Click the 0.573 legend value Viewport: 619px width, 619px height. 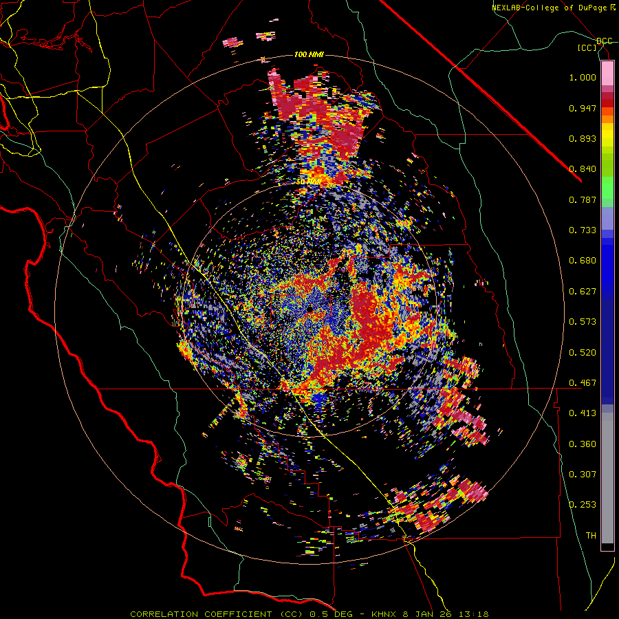click(583, 322)
